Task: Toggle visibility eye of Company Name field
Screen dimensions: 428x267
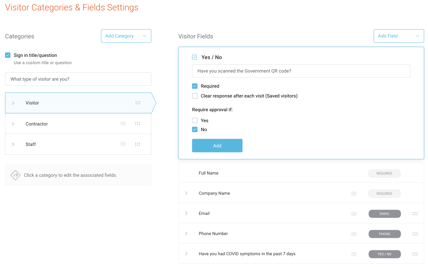Action: (354, 194)
